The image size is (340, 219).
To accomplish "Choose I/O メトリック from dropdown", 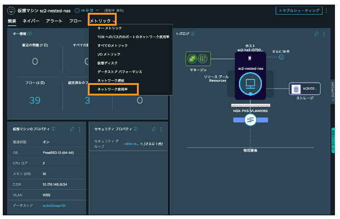I will (x=108, y=54).
